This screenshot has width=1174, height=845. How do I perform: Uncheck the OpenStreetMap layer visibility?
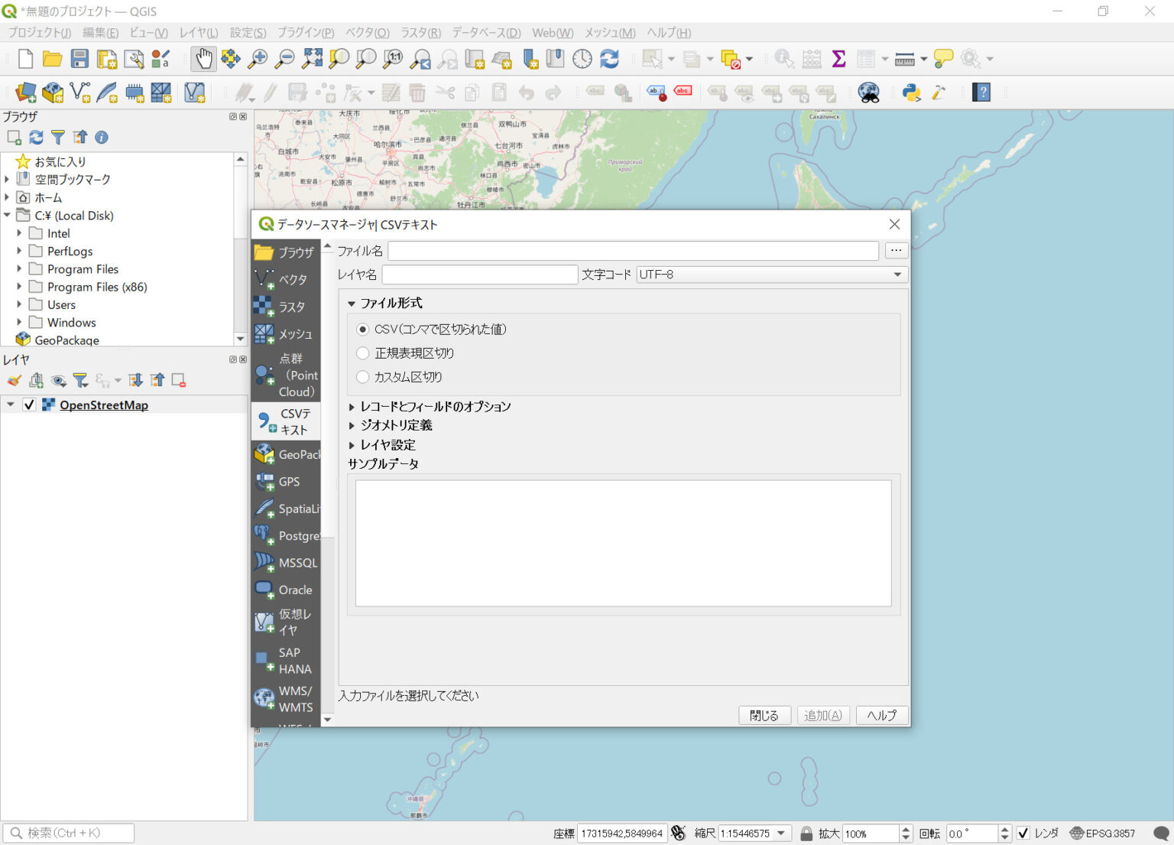pyautogui.click(x=29, y=405)
